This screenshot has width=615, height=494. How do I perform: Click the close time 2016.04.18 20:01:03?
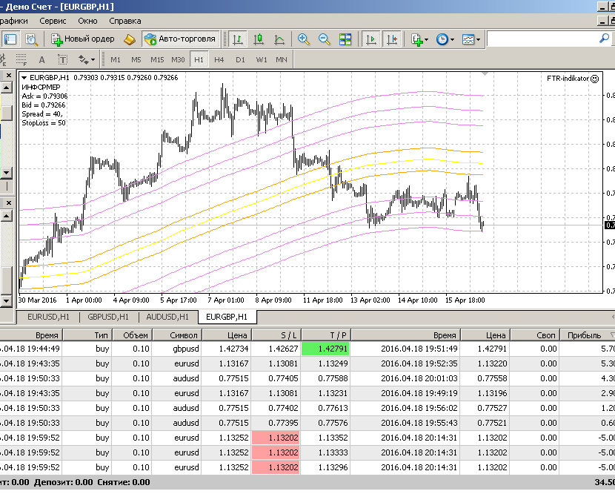[405, 378]
